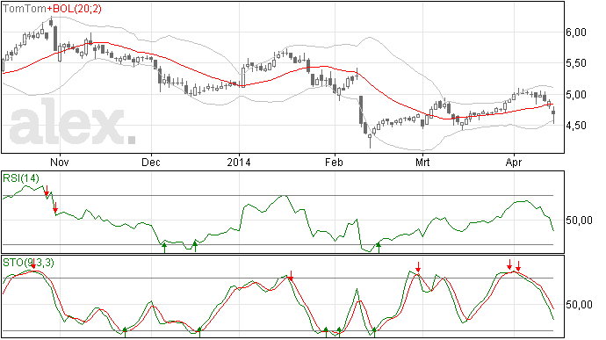Image resolution: width=606 pixels, height=340 pixels.
Task: Click the Mrt date axis label
Action: pos(422,162)
